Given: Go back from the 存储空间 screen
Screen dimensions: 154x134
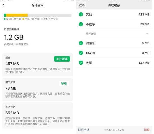Looking at the screenshot, I should tap(4, 5).
